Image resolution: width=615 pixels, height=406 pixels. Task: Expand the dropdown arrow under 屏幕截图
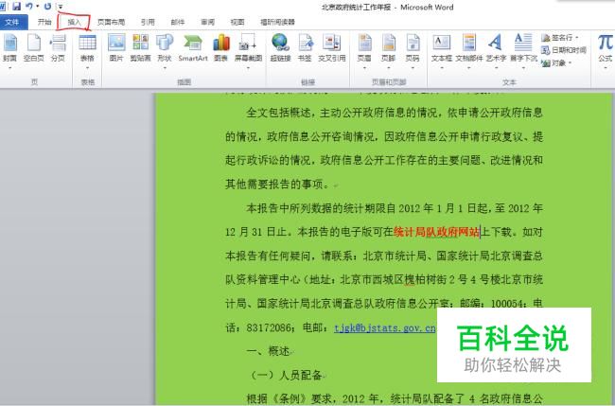pyautogui.click(x=248, y=68)
